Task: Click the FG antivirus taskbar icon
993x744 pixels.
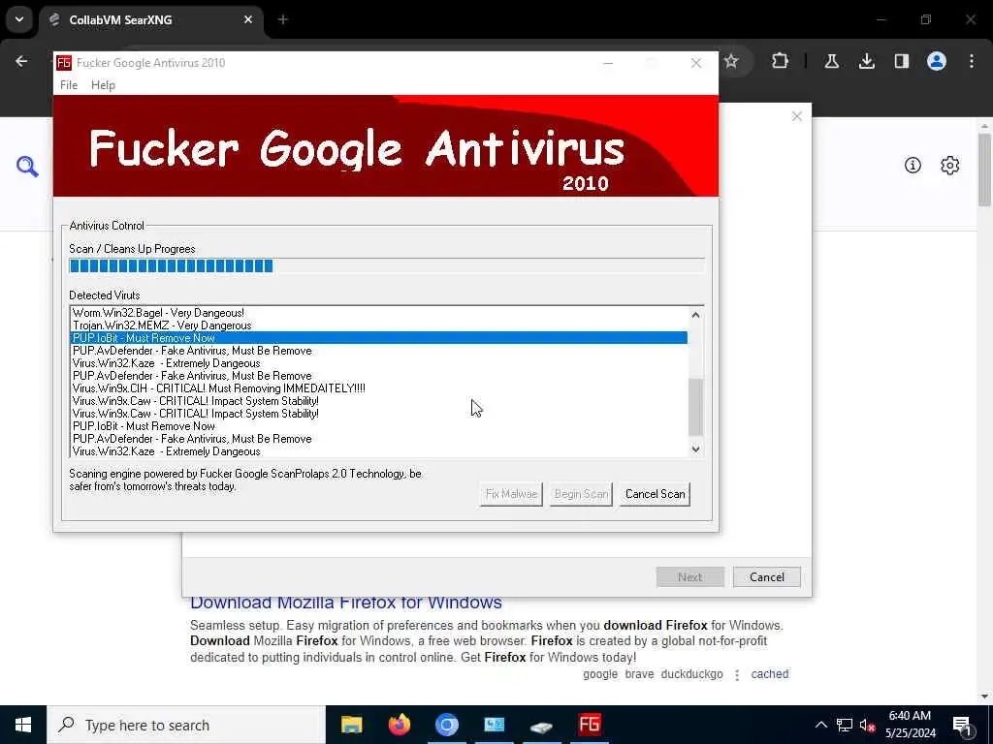Action: pos(590,725)
